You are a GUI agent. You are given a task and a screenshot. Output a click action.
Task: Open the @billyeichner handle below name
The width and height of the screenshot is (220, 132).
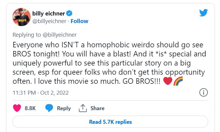coord(49,21)
